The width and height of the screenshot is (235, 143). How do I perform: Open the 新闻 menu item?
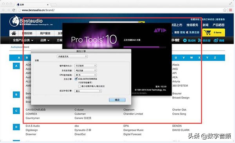[206, 25]
